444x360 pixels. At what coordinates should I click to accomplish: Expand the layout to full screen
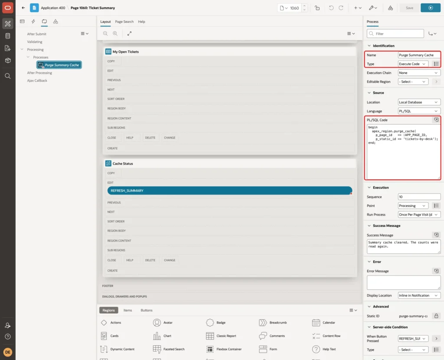click(129, 33)
